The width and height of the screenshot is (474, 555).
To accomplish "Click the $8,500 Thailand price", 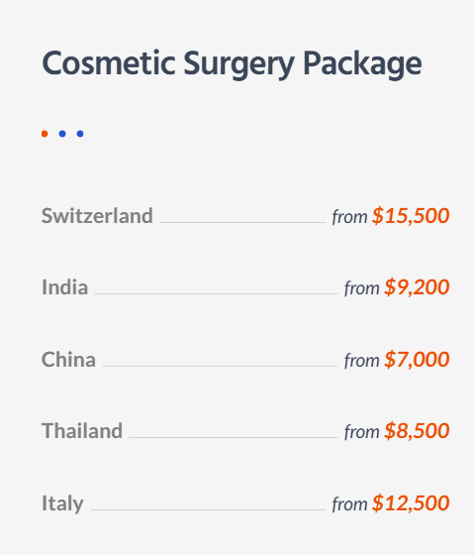I will (417, 431).
